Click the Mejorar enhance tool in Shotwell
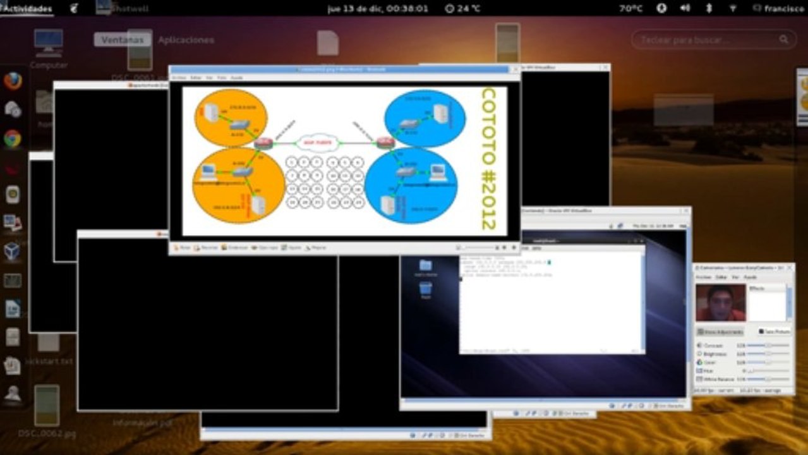Screen dimensions: 808x455 315,248
